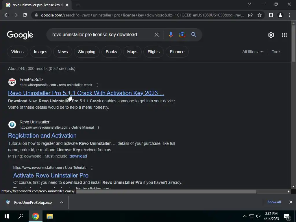Open the tab search dropdown arrow
The height and width of the screenshot is (222, 296).
click(249, 4)
